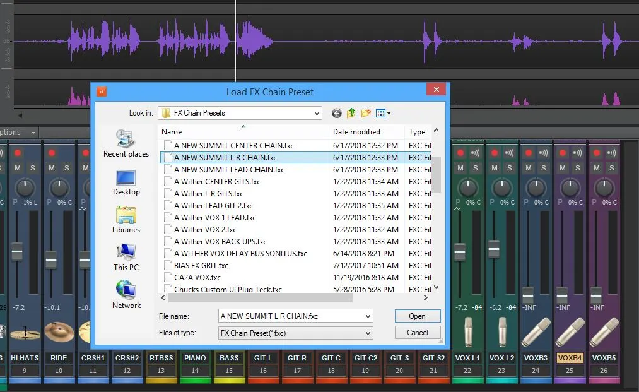Image resolution: width=639 pixels, height=392 pixels.
Task: Click microphone icon on VOX L1 channel
Action: [468, 331]
